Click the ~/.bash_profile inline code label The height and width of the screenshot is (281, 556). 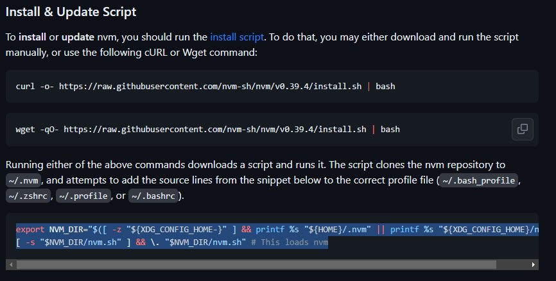click(479, 180)
